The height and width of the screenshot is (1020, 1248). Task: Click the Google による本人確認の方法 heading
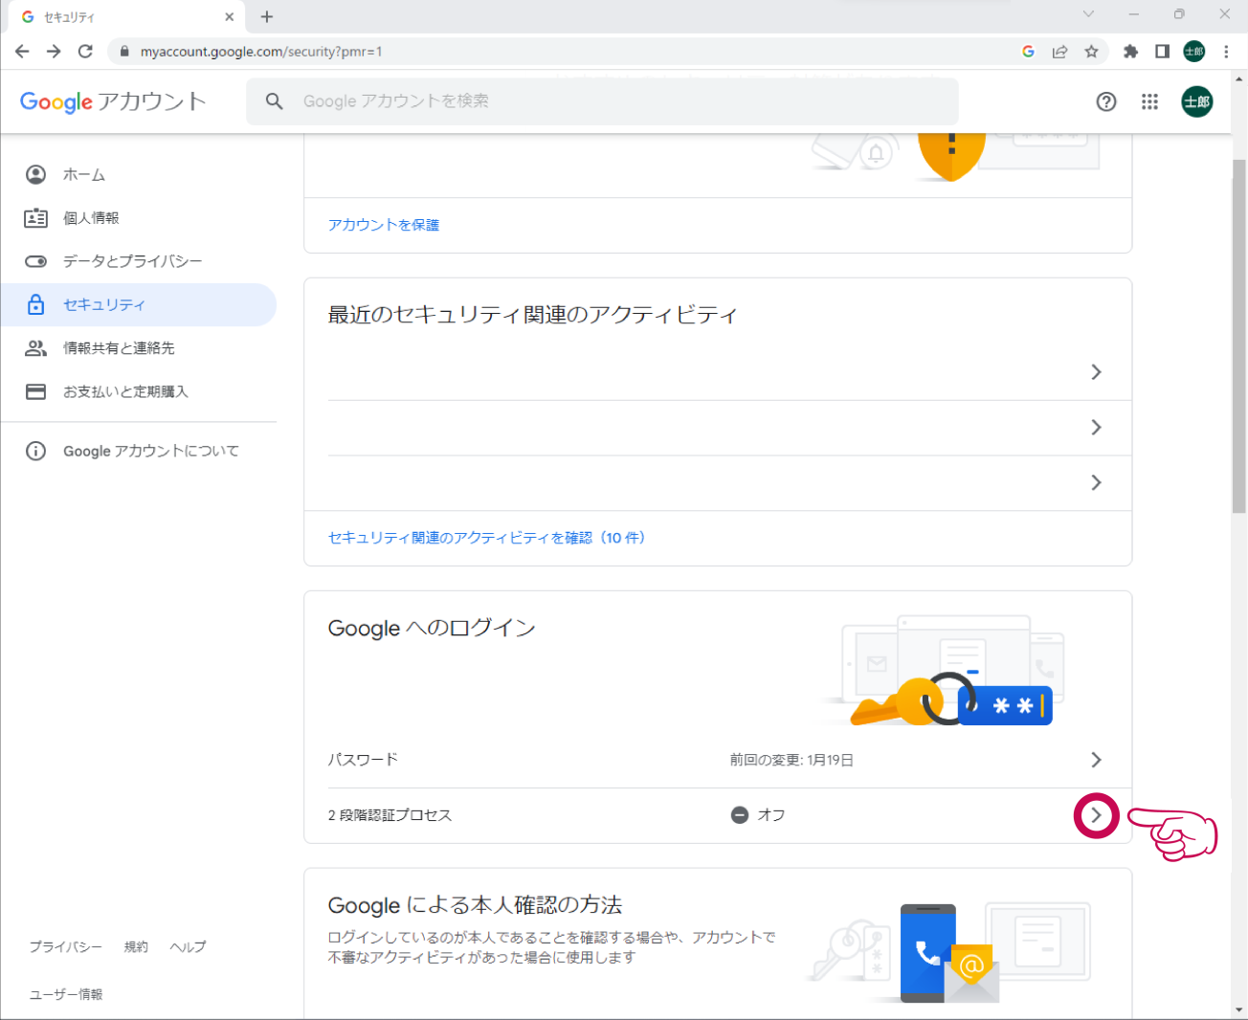pyautogui.click(x=475, y=905)
